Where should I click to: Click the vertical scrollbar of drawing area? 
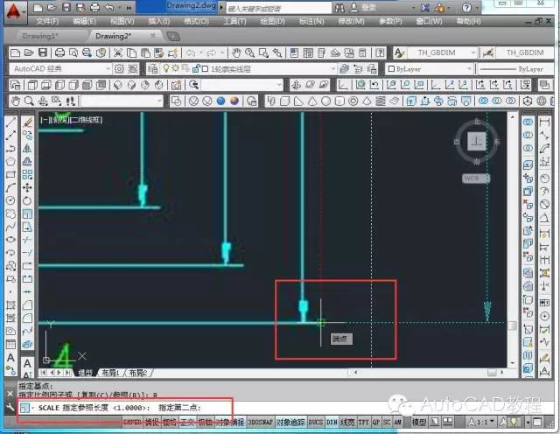(x=513, y=240)
